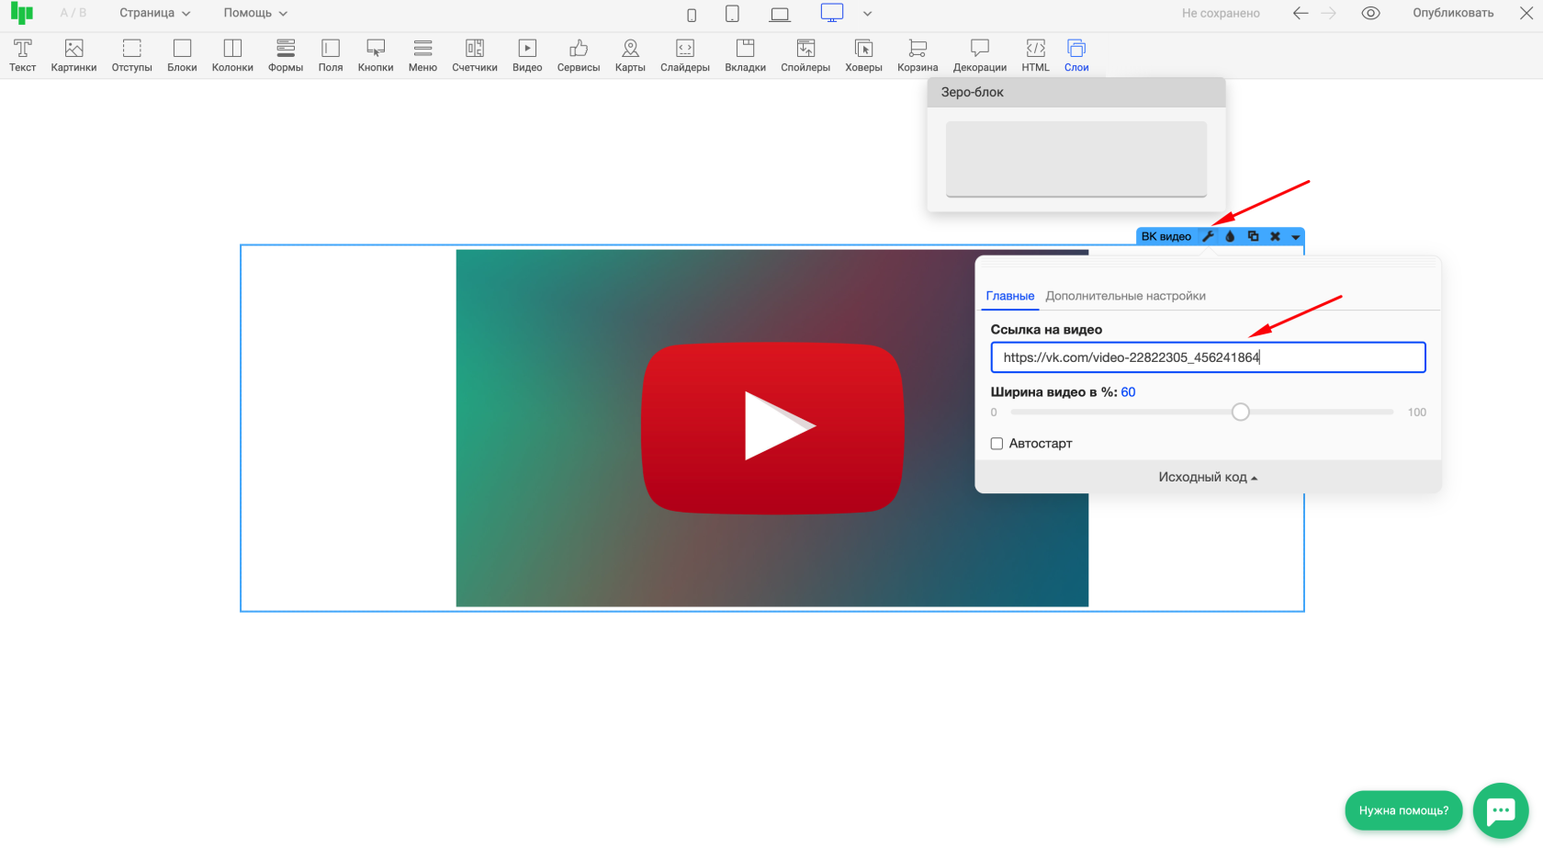Close the editor with the X
Screen dimensions: 1543x848
coord(1526,13)
